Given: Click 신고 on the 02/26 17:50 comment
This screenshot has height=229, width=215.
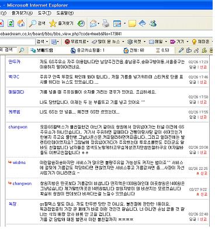Looking at the screenshot, I should point(203,102).
